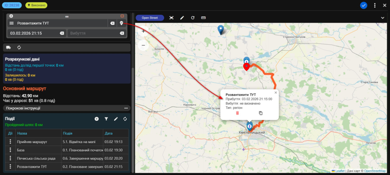Click the left panel vertical scrollbar
The image size is (390, 175).
tap(133, 121)
